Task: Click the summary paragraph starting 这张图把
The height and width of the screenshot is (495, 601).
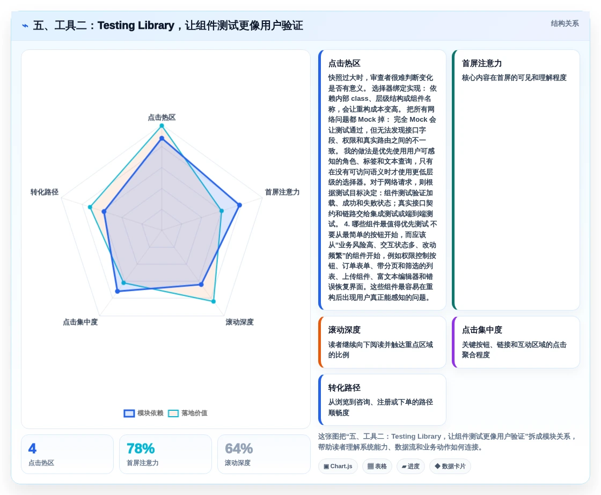Action: click(x=448, y=442)
